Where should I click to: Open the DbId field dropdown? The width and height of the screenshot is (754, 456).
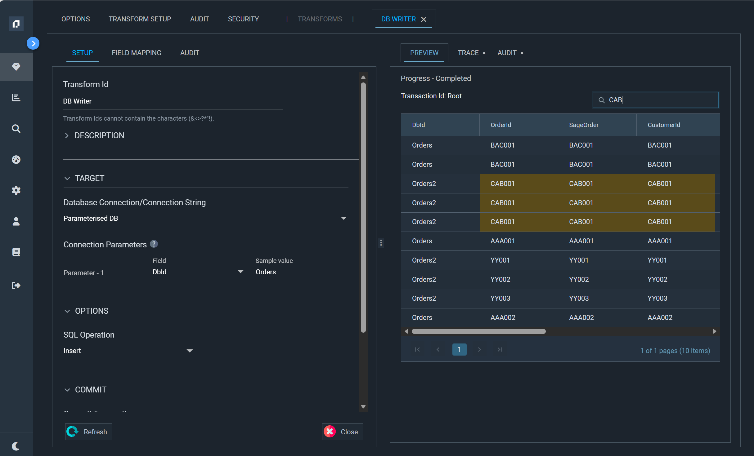(199, 272)
